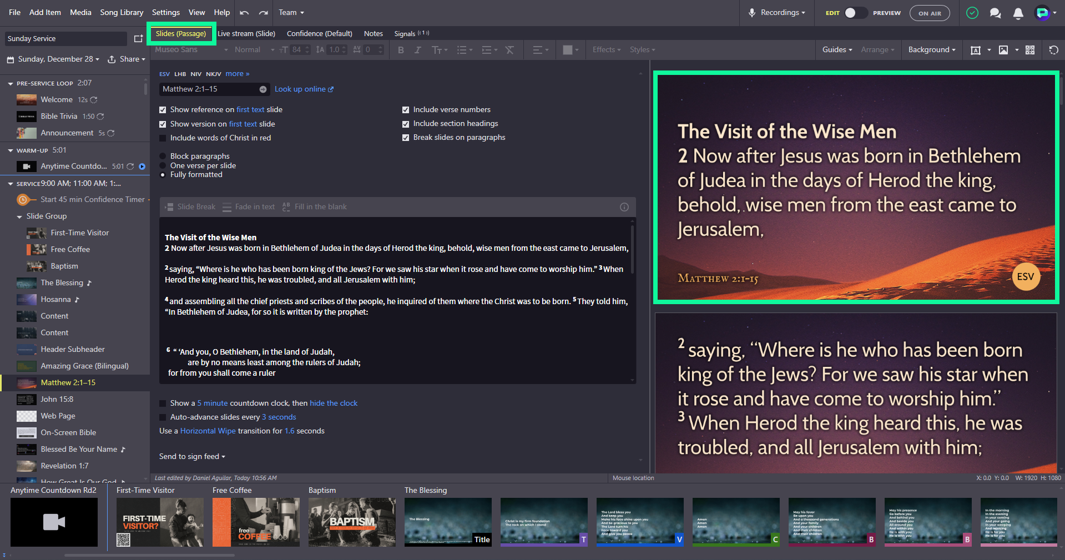
Task: Apply italic formatting
Action: point(418,50)
